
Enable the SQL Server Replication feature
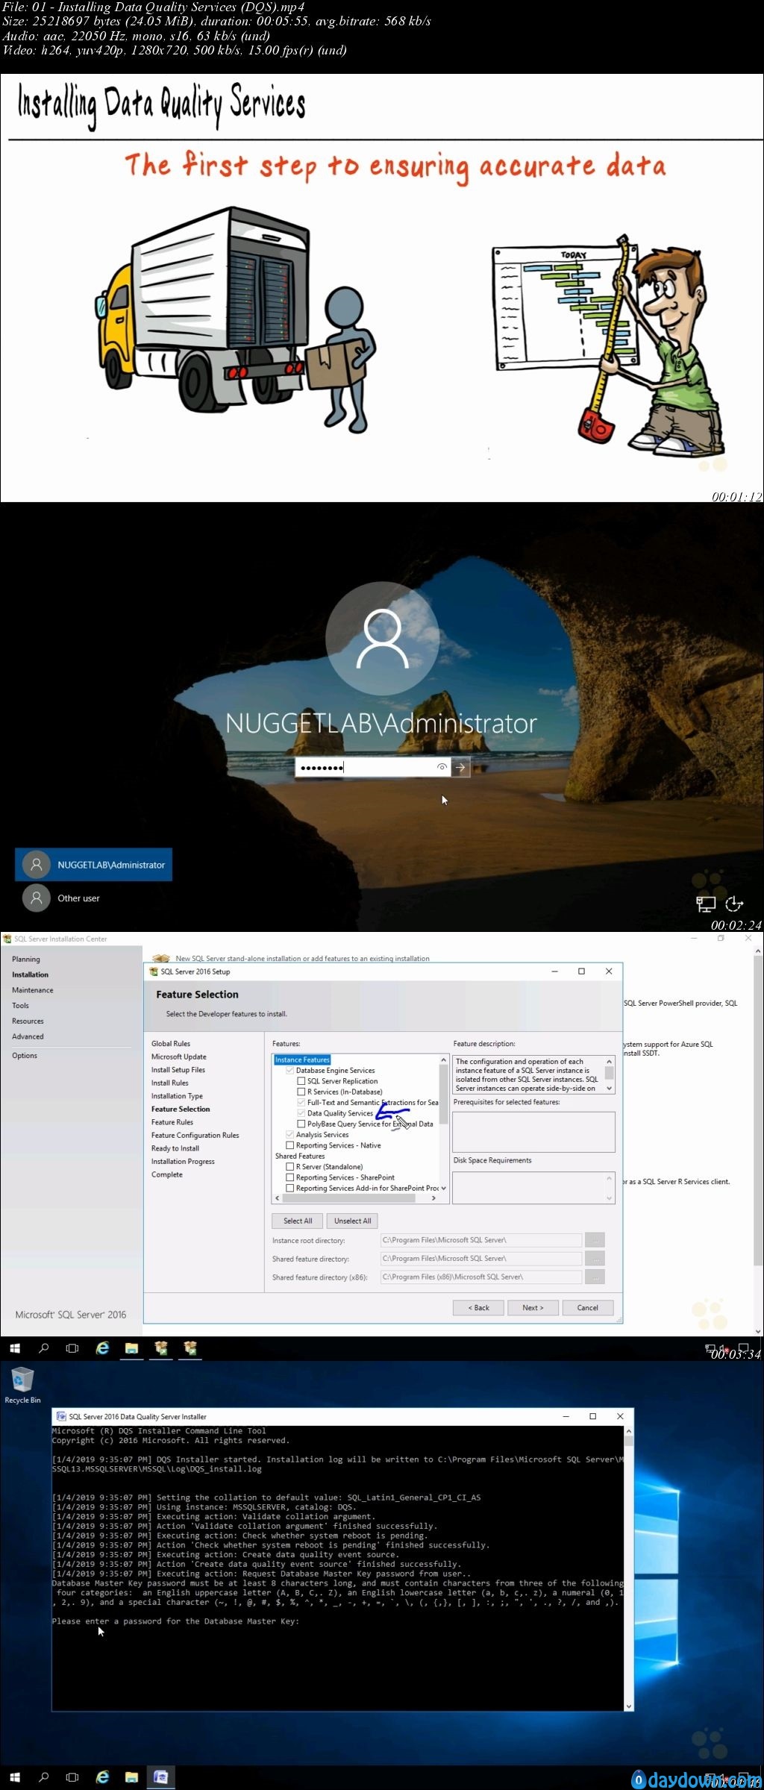(301, 1081)
